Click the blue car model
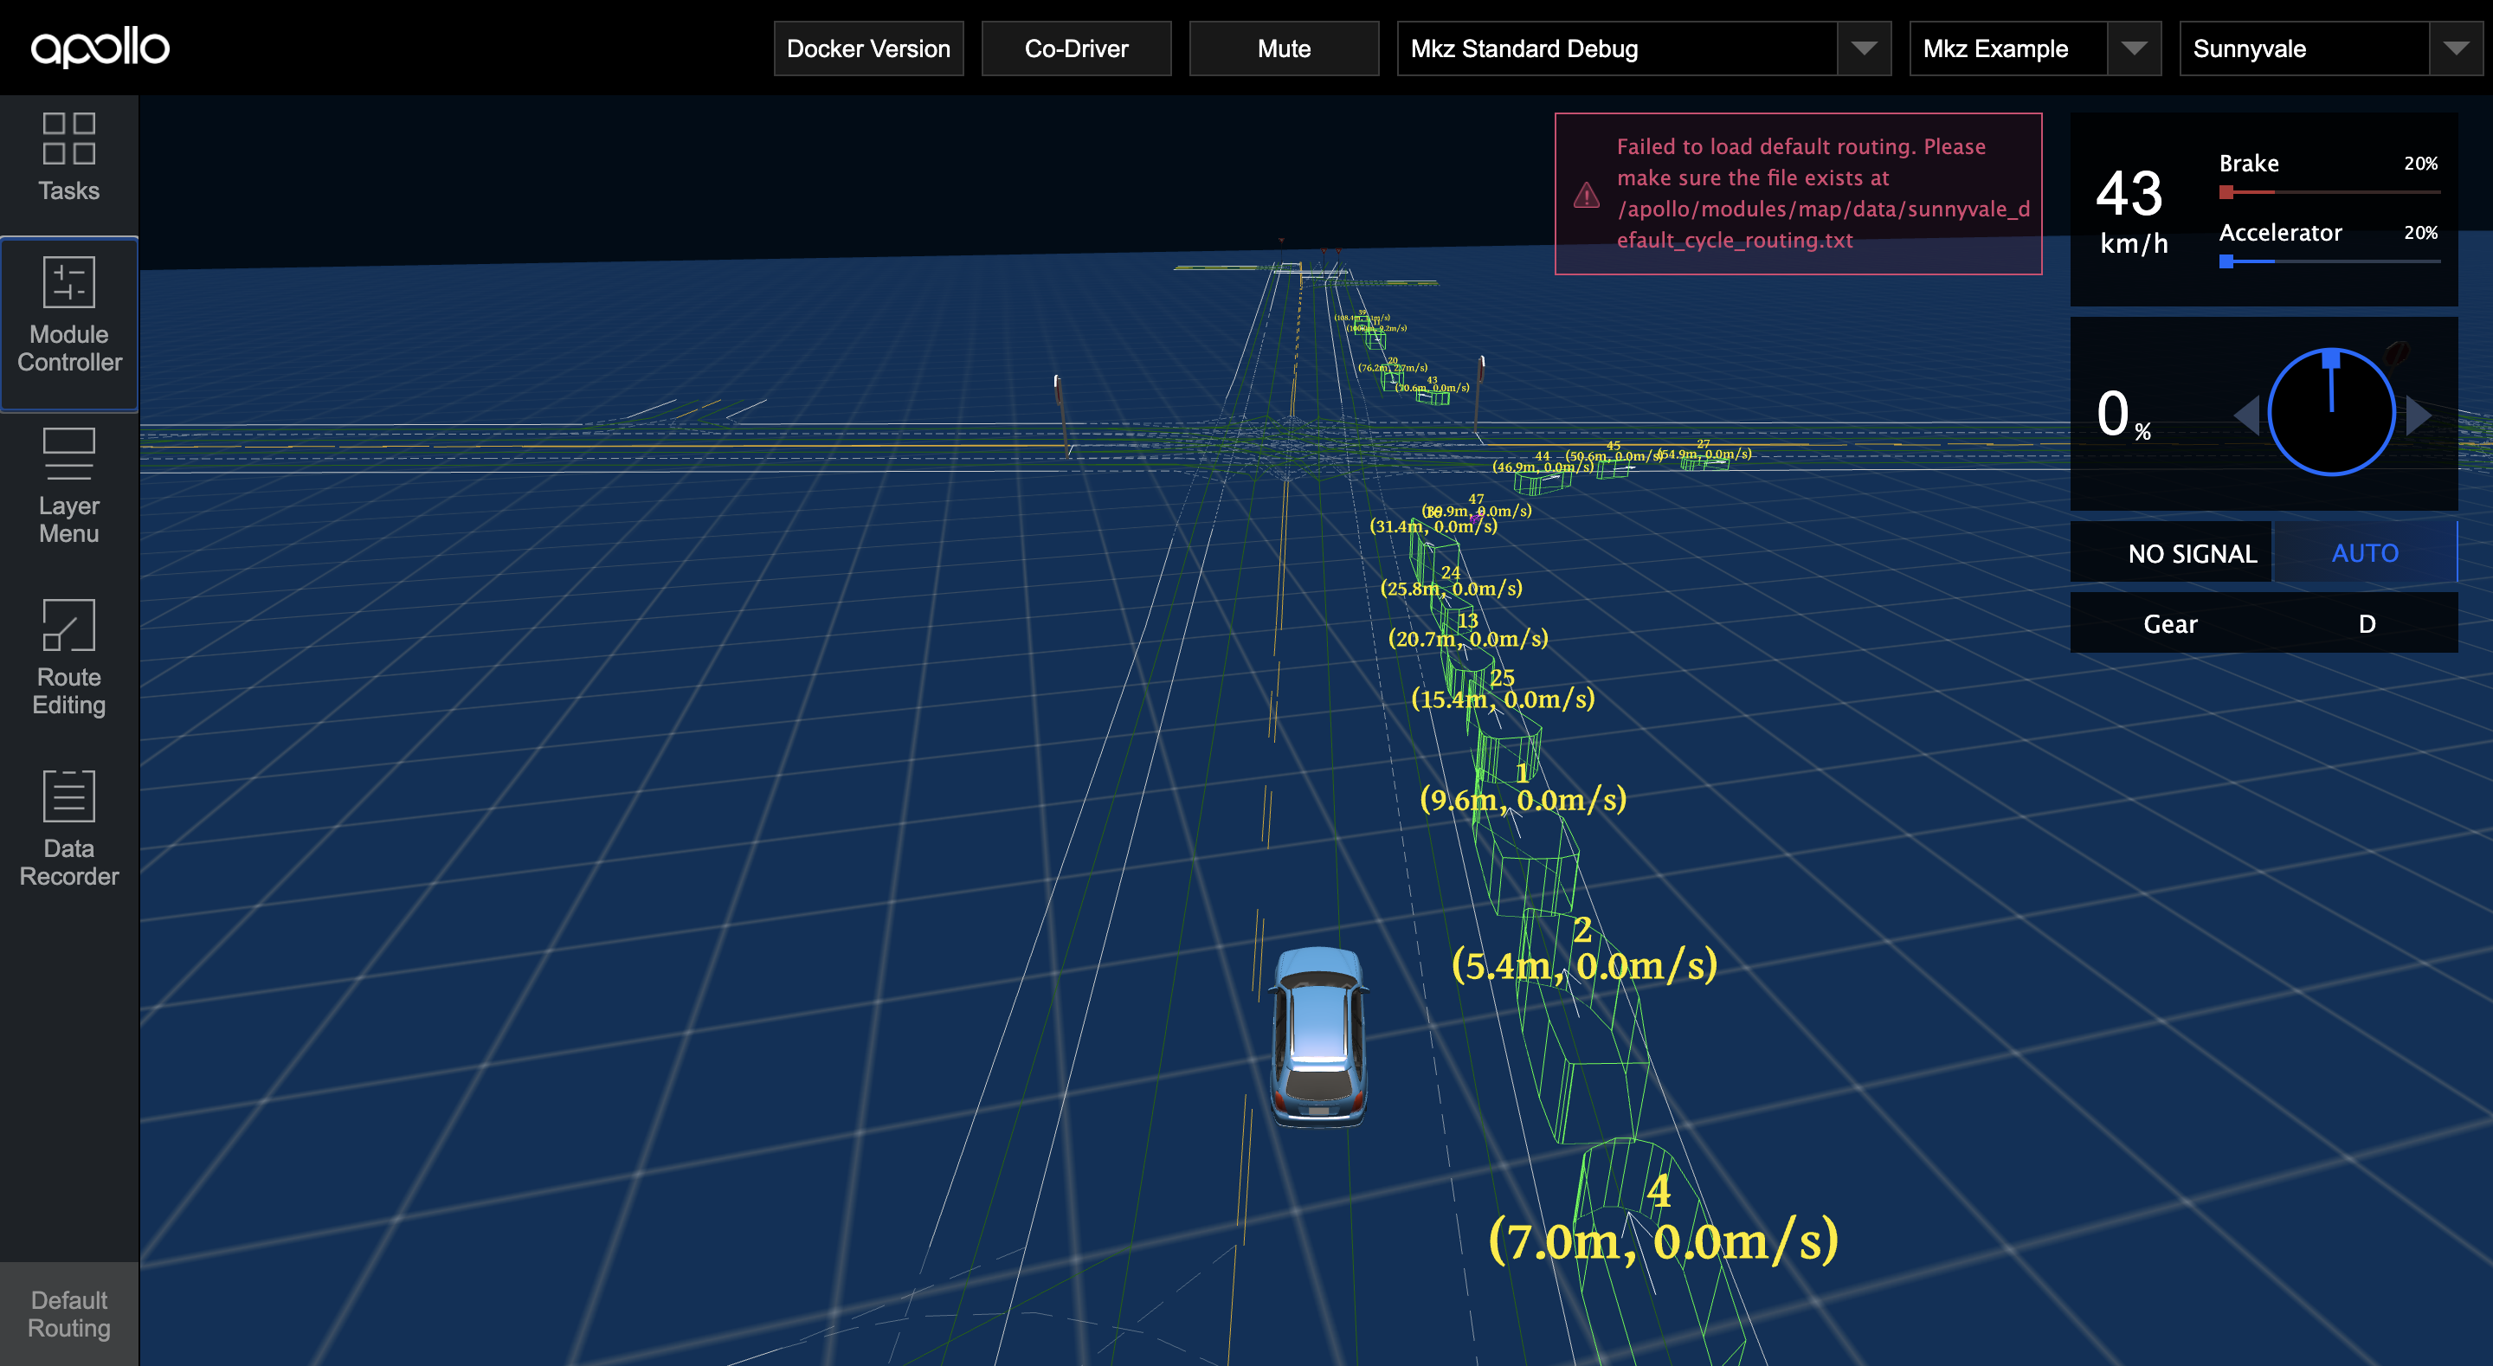 1318,1036
